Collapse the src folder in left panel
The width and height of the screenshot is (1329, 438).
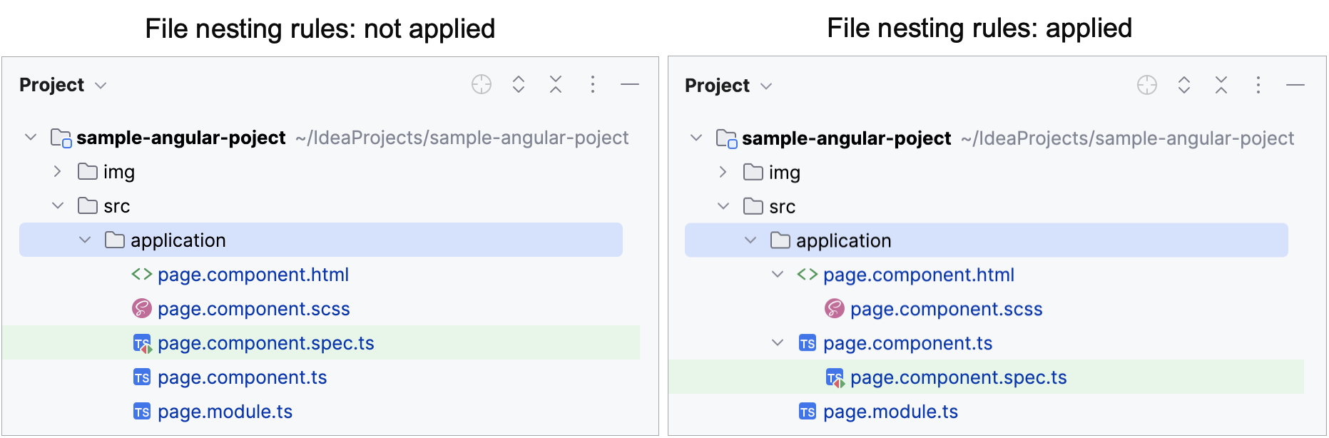(x=58, y=206)
